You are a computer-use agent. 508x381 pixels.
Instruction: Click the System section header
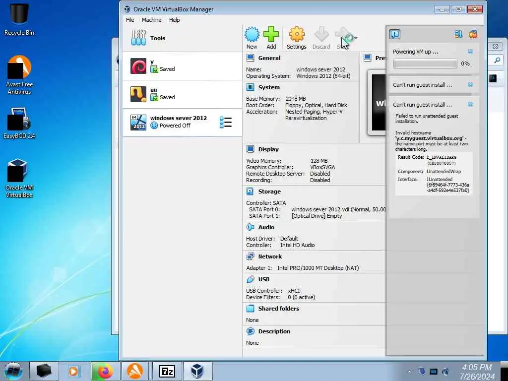point(269,87)
